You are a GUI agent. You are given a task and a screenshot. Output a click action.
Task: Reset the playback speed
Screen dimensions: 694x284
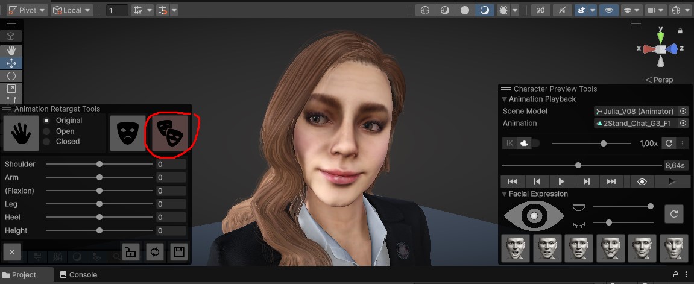(669, 143)
